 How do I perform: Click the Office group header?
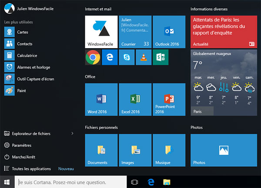(90, 77)
